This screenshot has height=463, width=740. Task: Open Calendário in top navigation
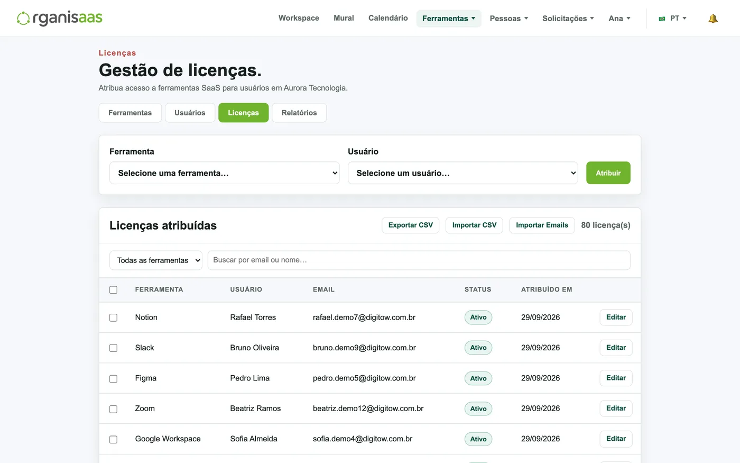pyautogui.click(x=388, y=18)
